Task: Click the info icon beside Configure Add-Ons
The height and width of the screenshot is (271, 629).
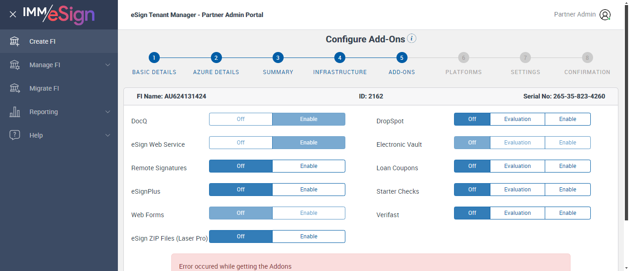Action: pos(412,39)
